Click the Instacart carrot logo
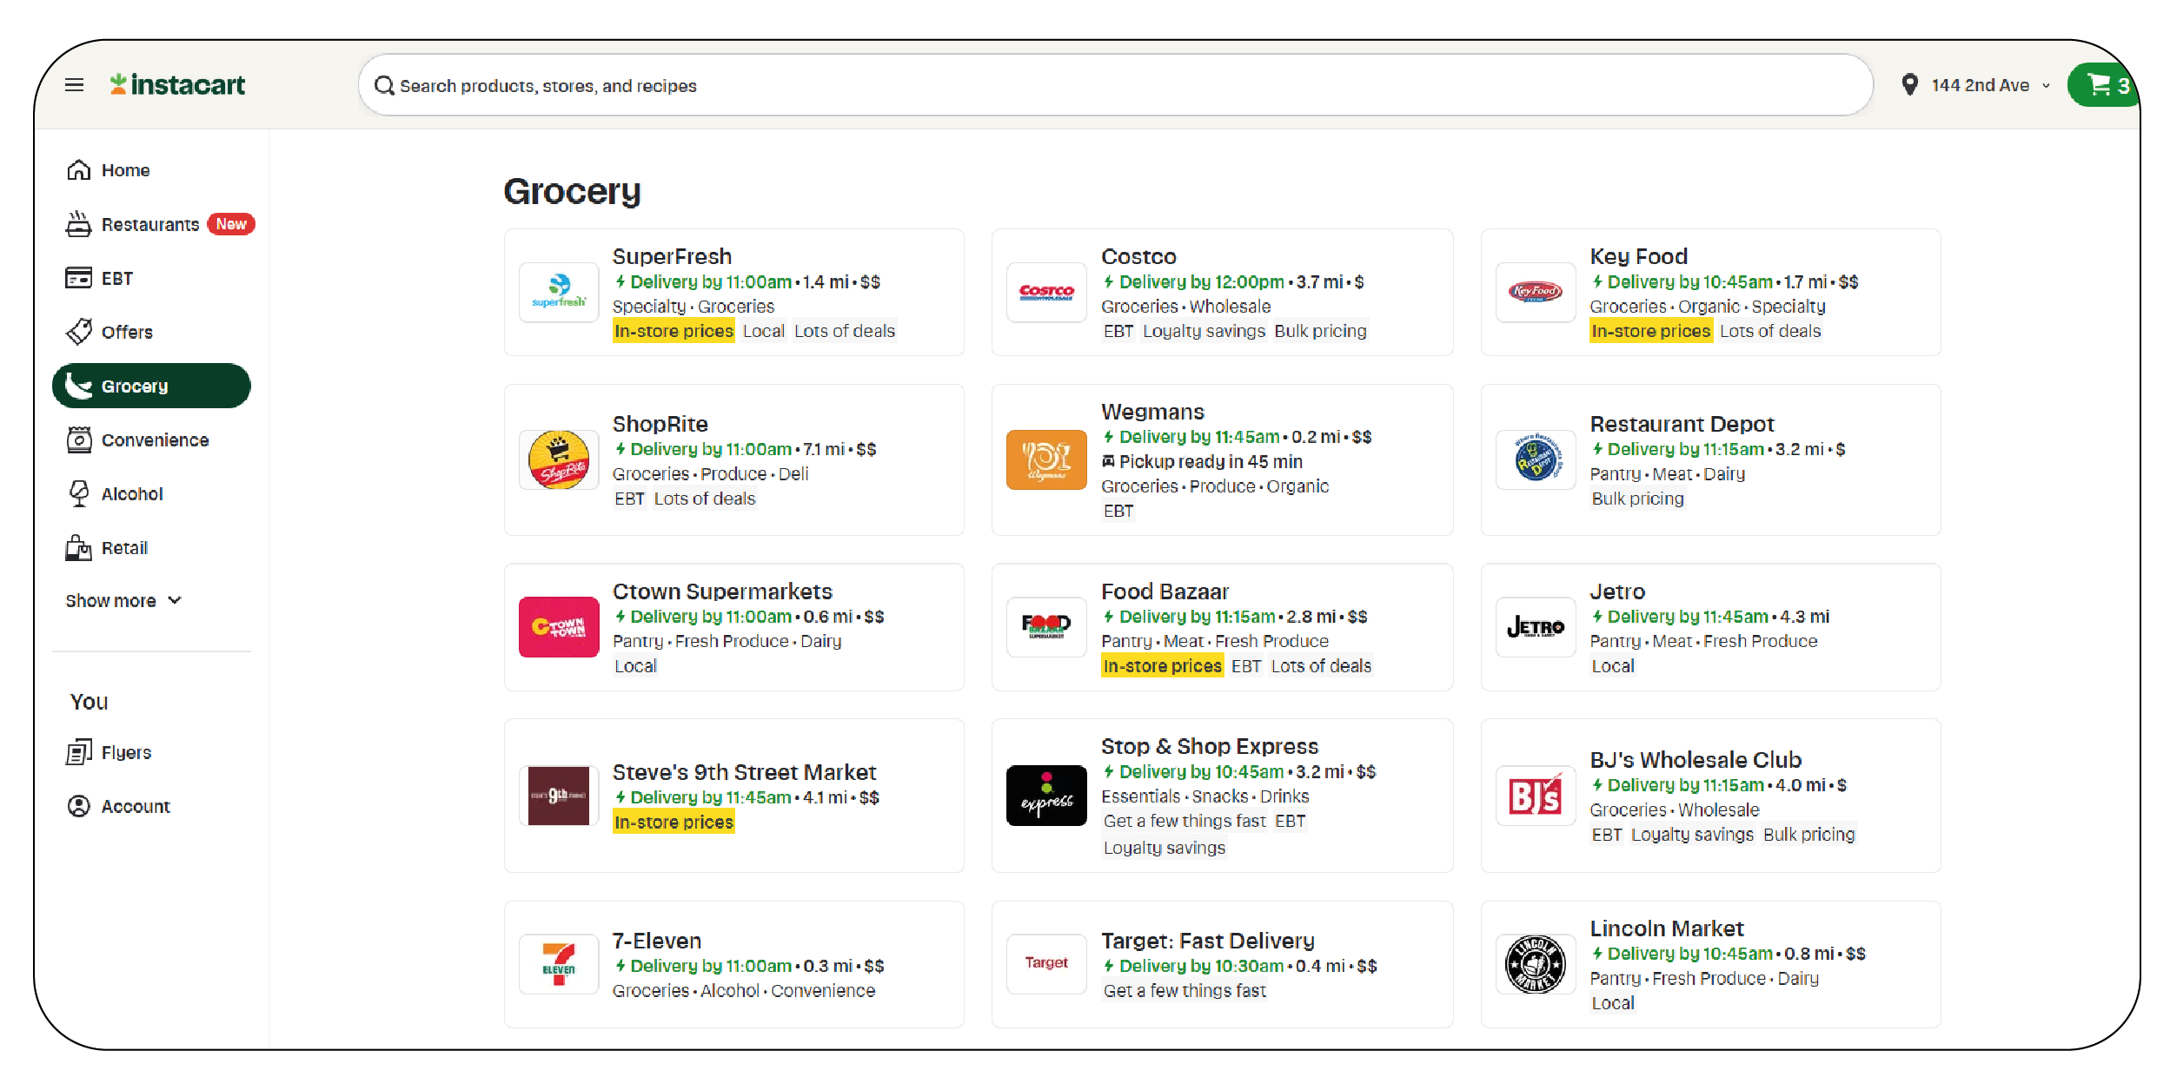 point(119,84)
